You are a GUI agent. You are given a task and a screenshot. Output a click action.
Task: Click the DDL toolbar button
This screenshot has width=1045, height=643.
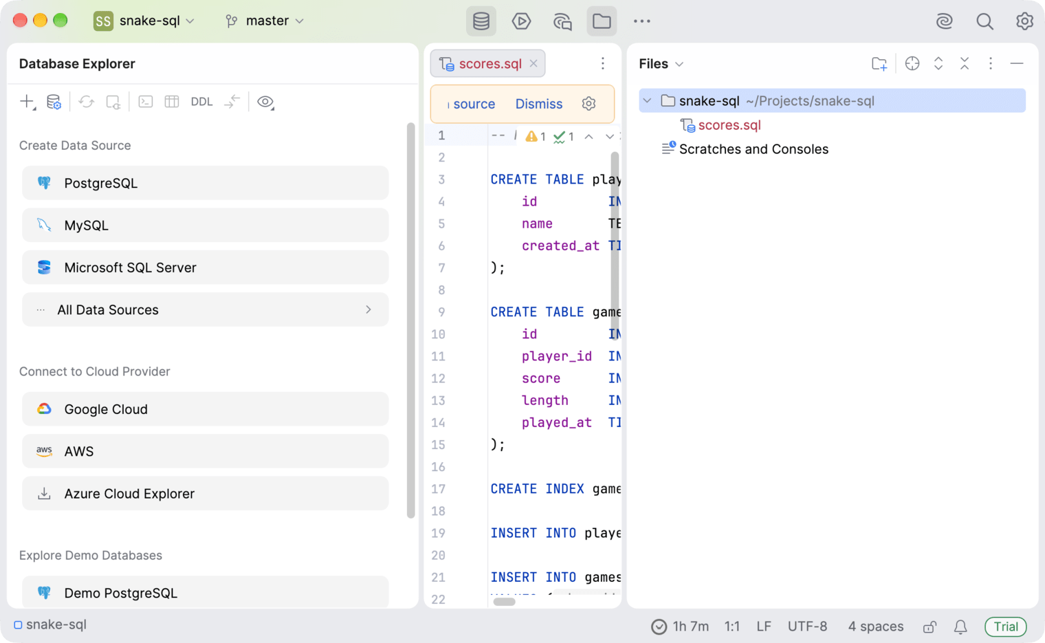click(201, 102)
